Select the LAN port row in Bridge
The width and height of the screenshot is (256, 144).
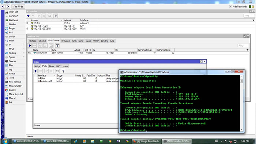click(x=76, y=78)
